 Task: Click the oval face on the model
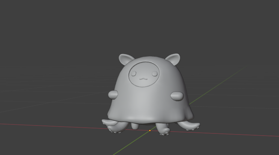point(144,74)
